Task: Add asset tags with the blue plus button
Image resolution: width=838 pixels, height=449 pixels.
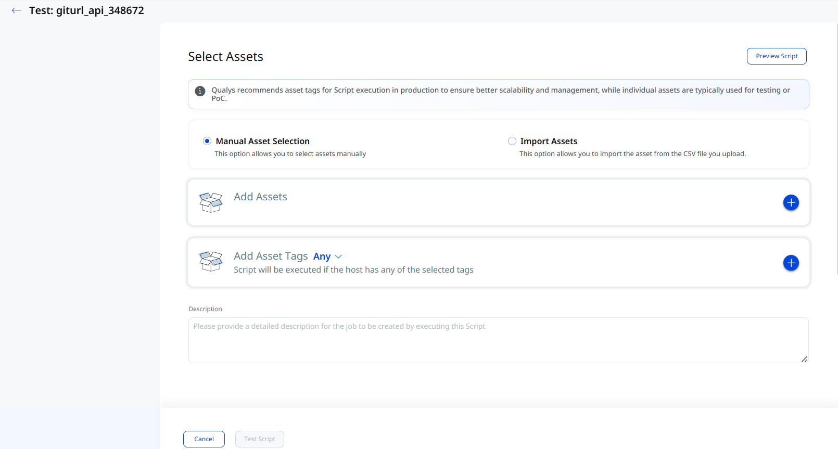Action: tap(791, 263)
